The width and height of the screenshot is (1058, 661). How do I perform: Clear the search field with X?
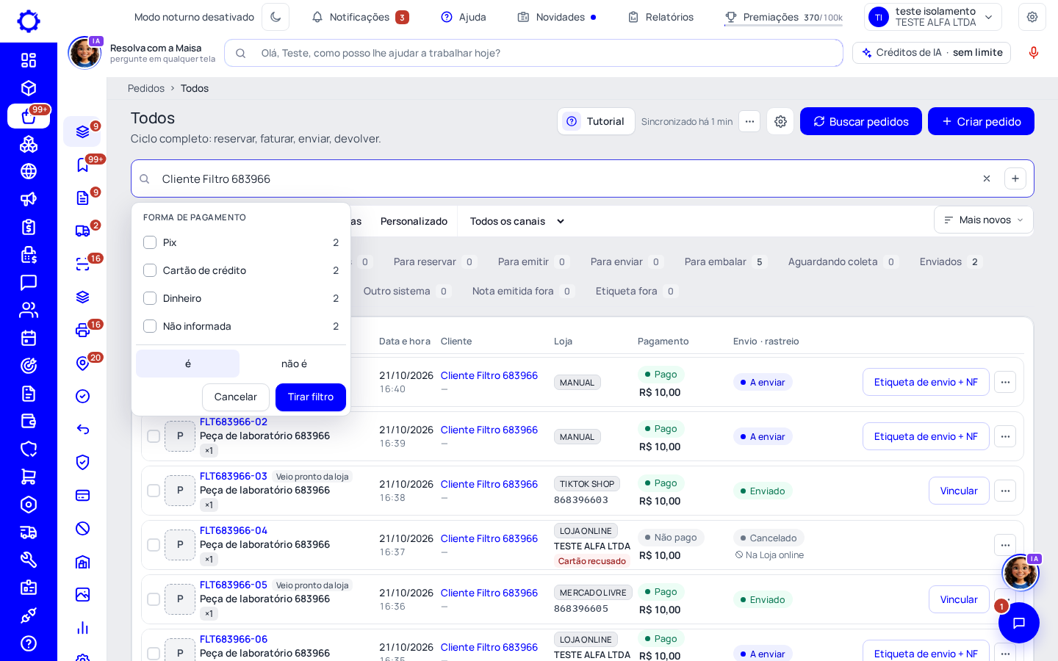987,178
